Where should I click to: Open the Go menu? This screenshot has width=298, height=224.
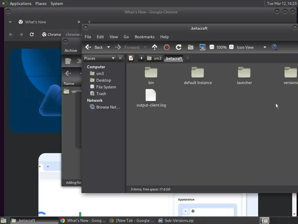[126, 37]
